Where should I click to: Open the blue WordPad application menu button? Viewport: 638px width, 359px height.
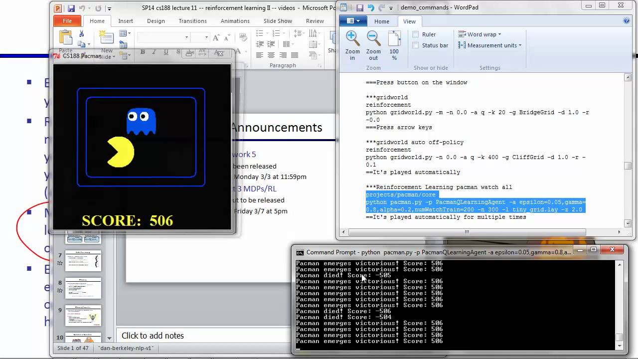353,21
